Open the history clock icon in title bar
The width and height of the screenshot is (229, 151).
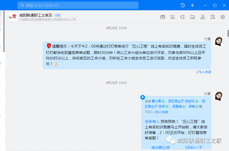point(183,5)
